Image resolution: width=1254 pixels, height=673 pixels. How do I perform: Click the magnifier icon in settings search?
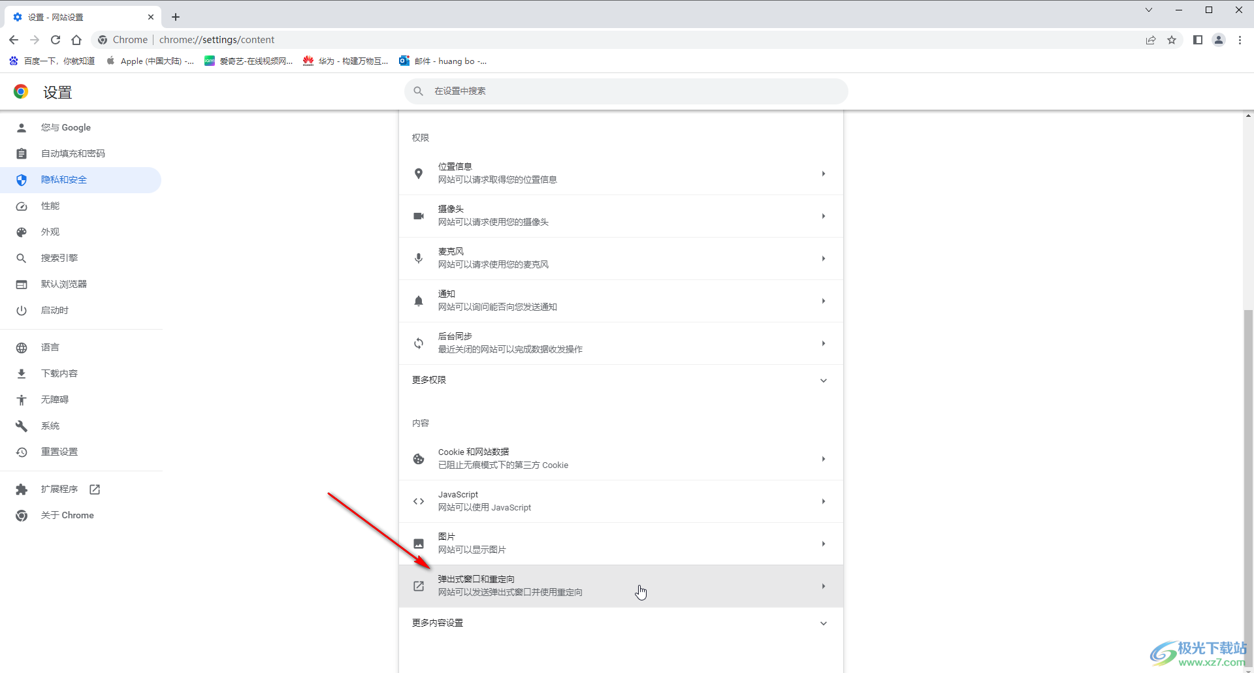click(x=419, y=91)
